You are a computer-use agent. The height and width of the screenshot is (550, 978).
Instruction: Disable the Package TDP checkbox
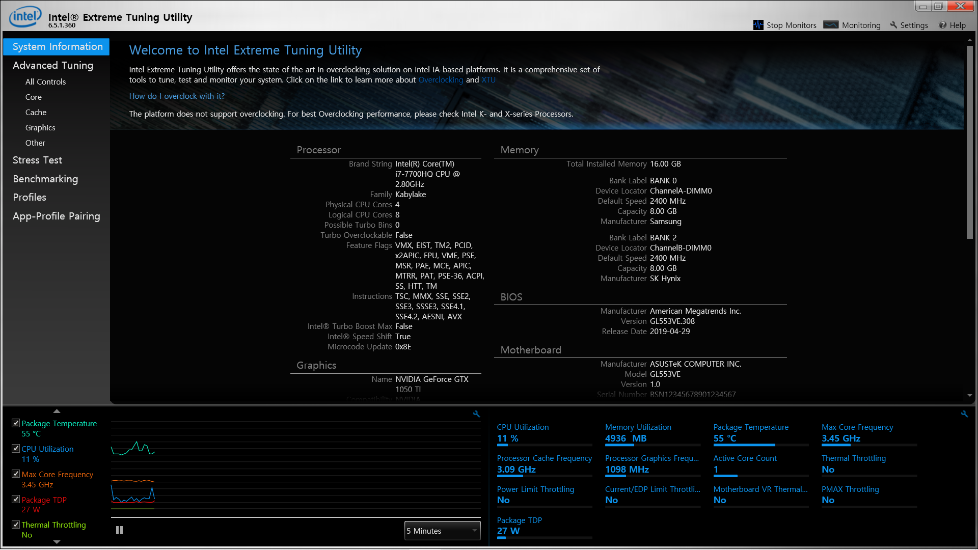[16, 500]
